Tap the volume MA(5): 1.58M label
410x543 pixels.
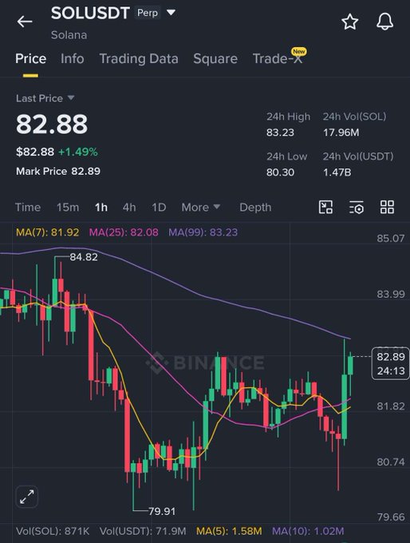pyautogui.click(x=229, y=531)
